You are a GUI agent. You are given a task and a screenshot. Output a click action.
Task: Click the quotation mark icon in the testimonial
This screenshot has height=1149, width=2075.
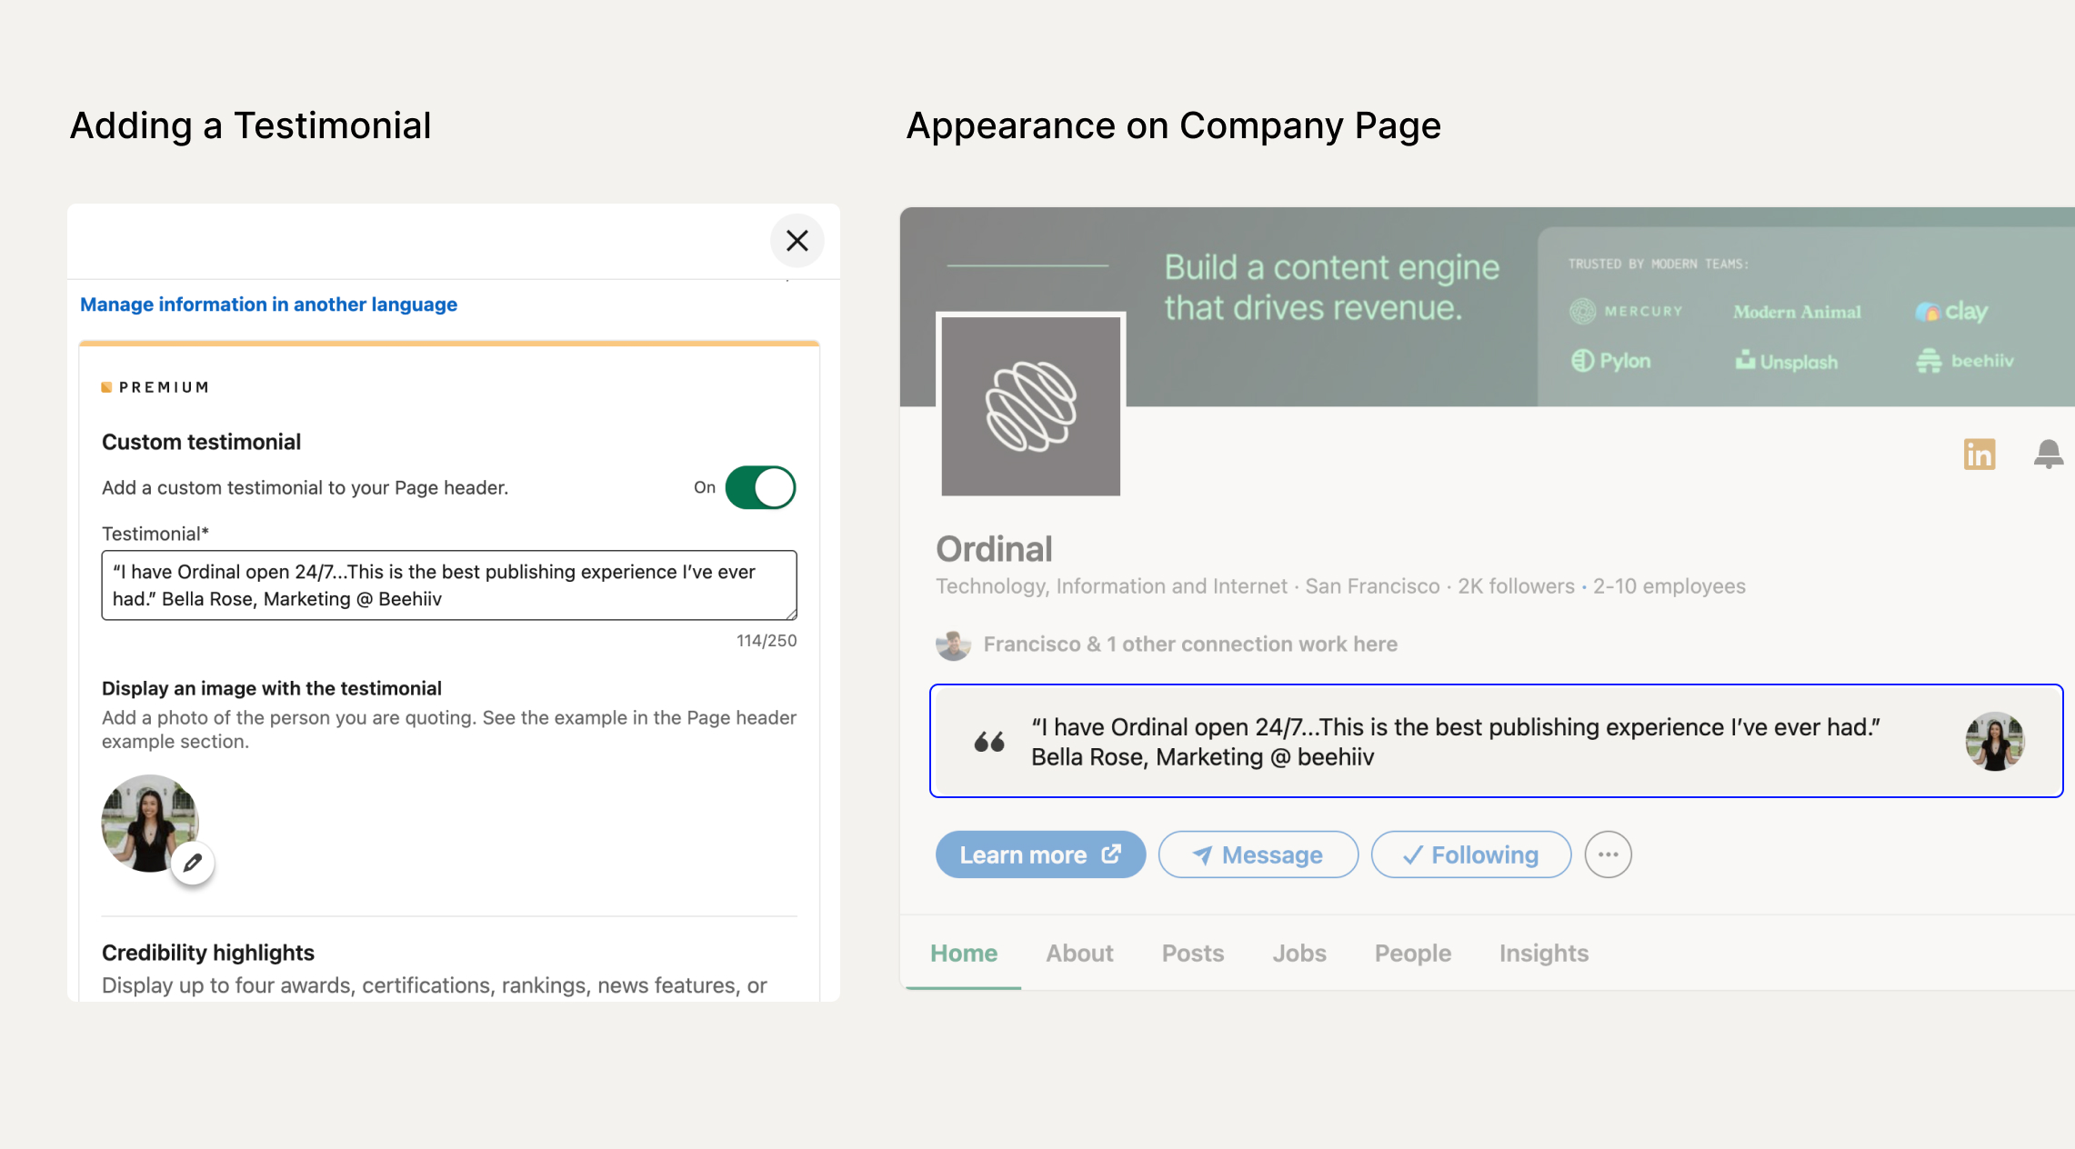[988, 741]
